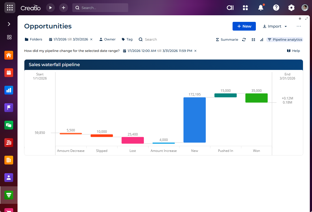Open the red calendar sidebar icon
The width and height of the screenshot is (312, 212).
(9, 73)
